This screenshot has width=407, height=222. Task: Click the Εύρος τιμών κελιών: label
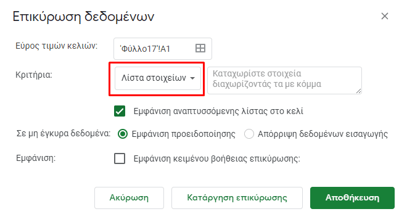(x=56, y=46)
